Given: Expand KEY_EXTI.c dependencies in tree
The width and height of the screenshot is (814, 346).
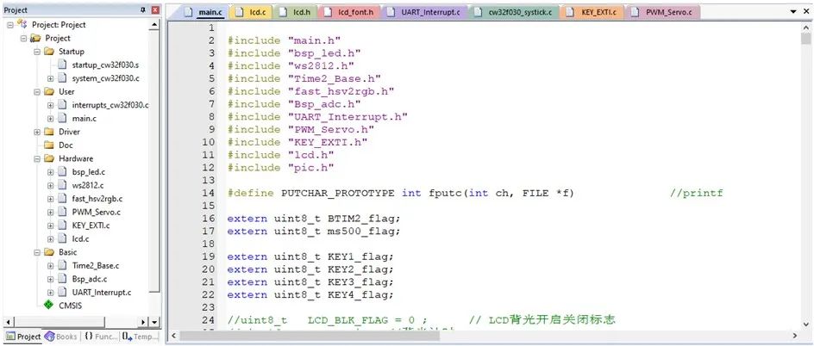Looking at the screenshot, I should (50, 226).
